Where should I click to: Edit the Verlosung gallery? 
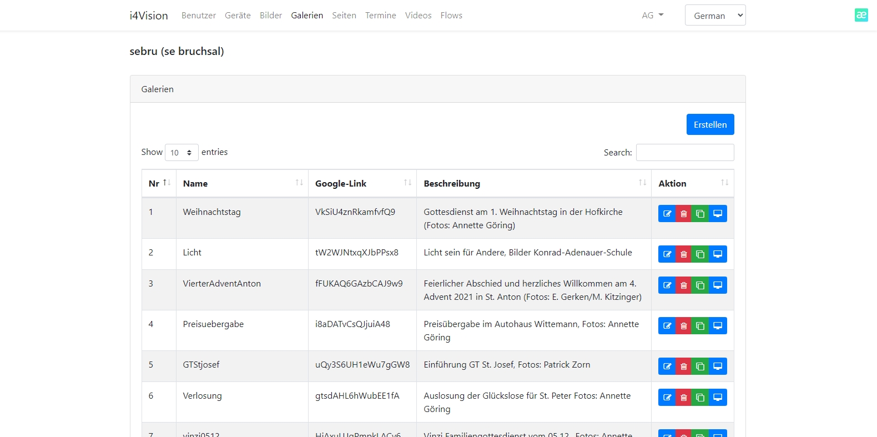pos(667,398)
